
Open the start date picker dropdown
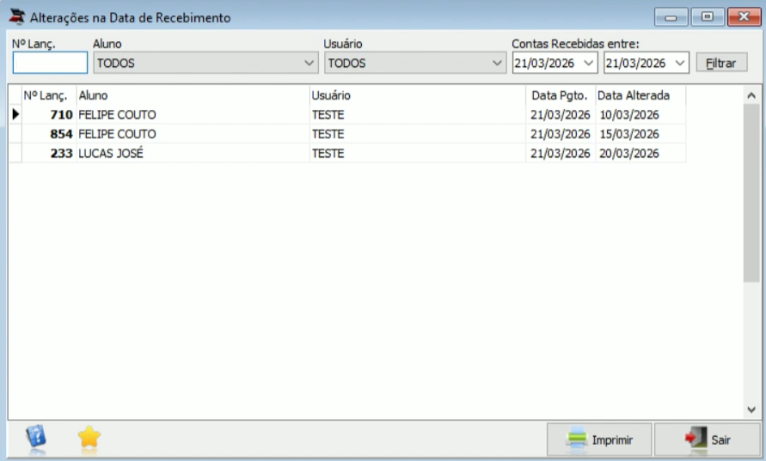[588, 63]
